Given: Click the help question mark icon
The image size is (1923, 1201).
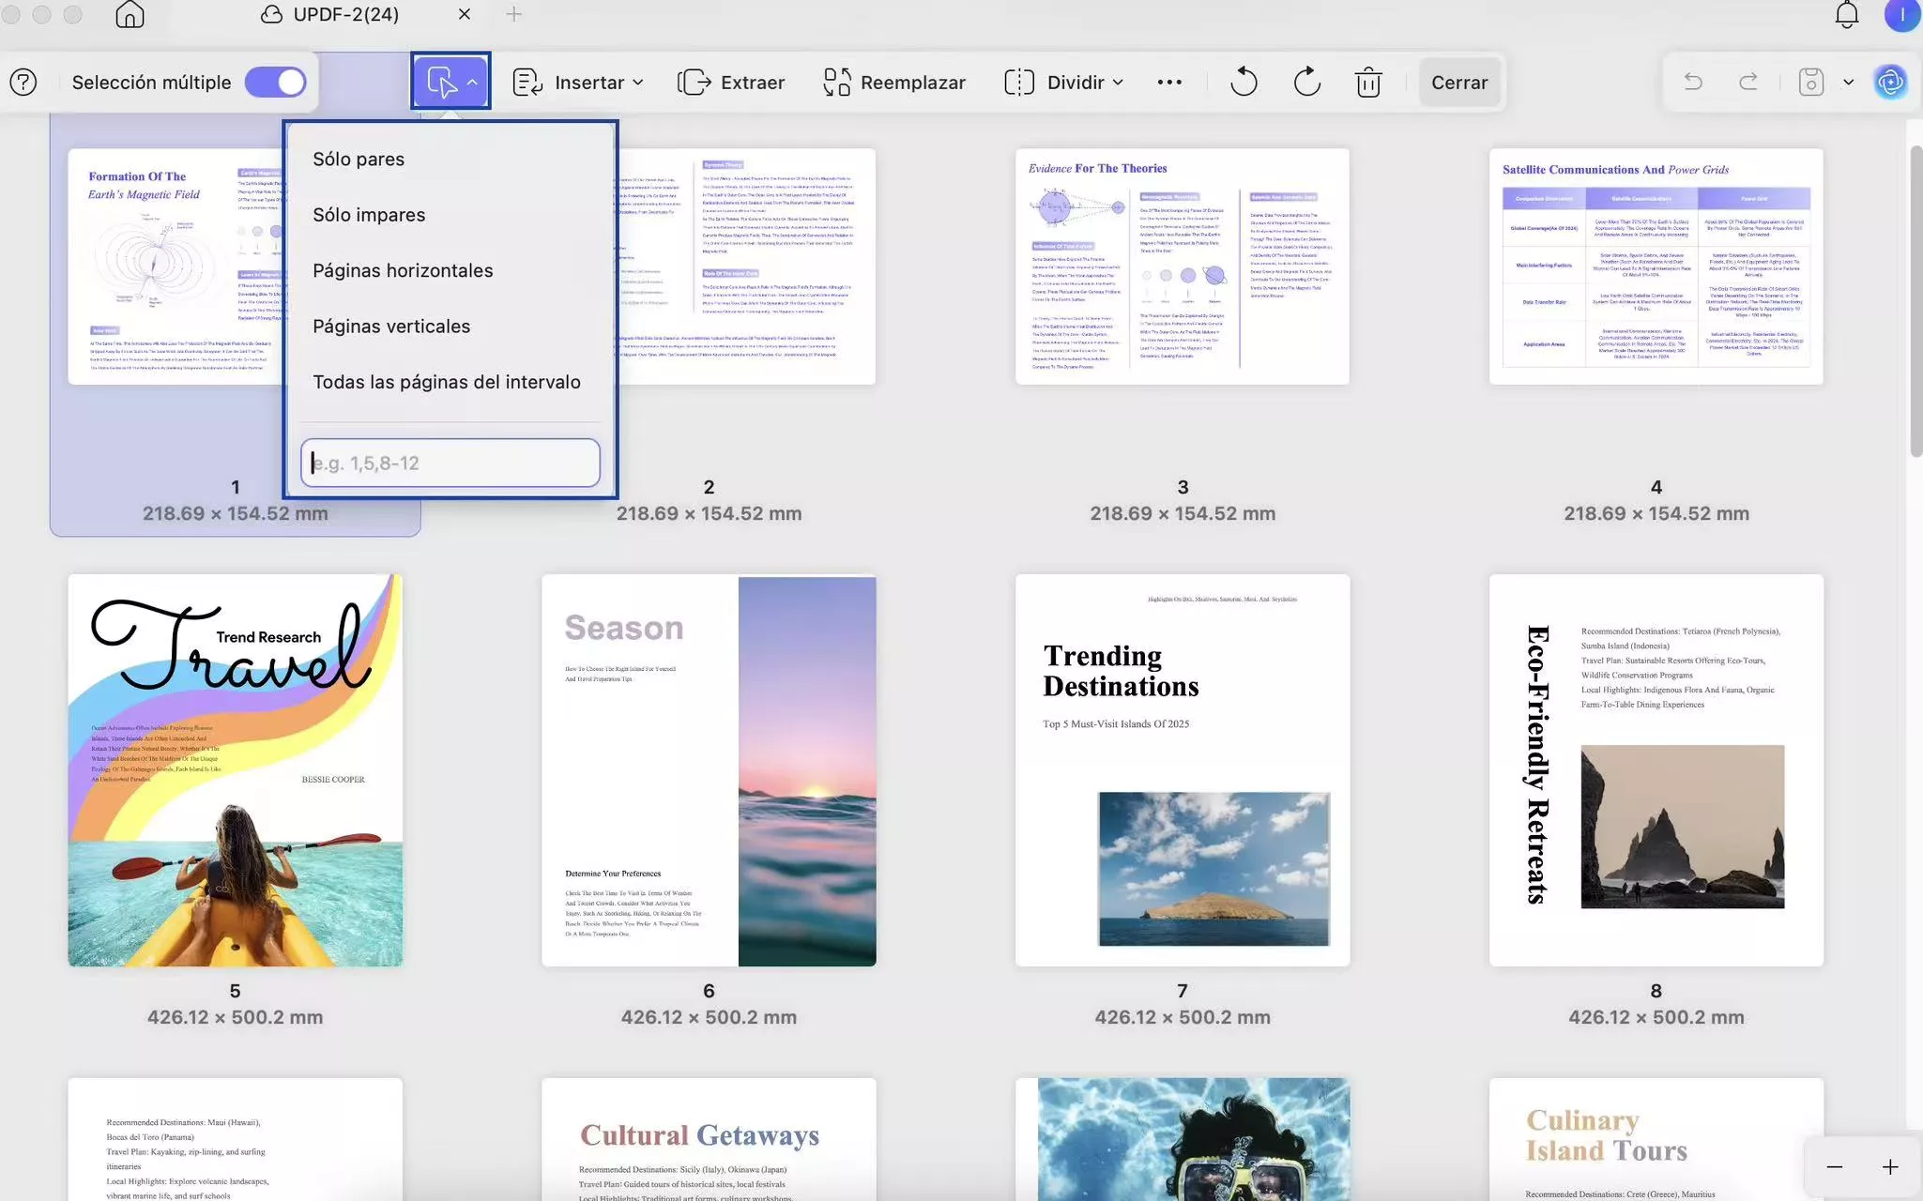Looking at the screenshot, I should [x=23, y=83].
